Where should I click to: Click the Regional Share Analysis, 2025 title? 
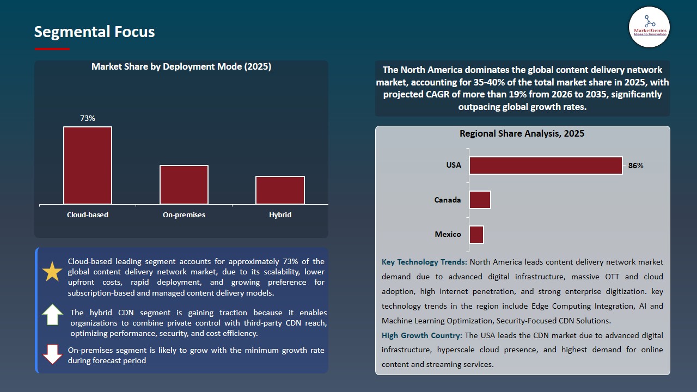pyautogui.click(x=523, y=133)
